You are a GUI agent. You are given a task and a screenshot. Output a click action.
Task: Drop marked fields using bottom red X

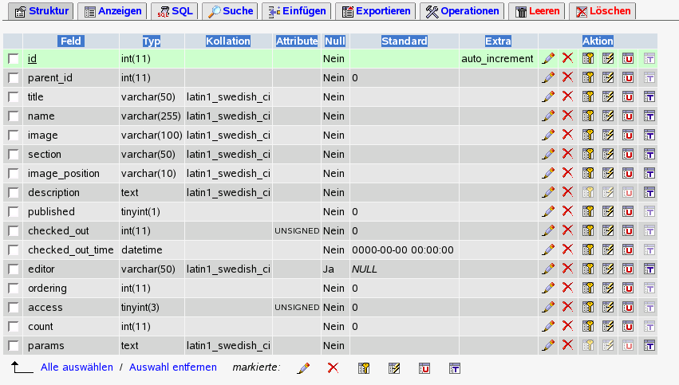point(334,367)
